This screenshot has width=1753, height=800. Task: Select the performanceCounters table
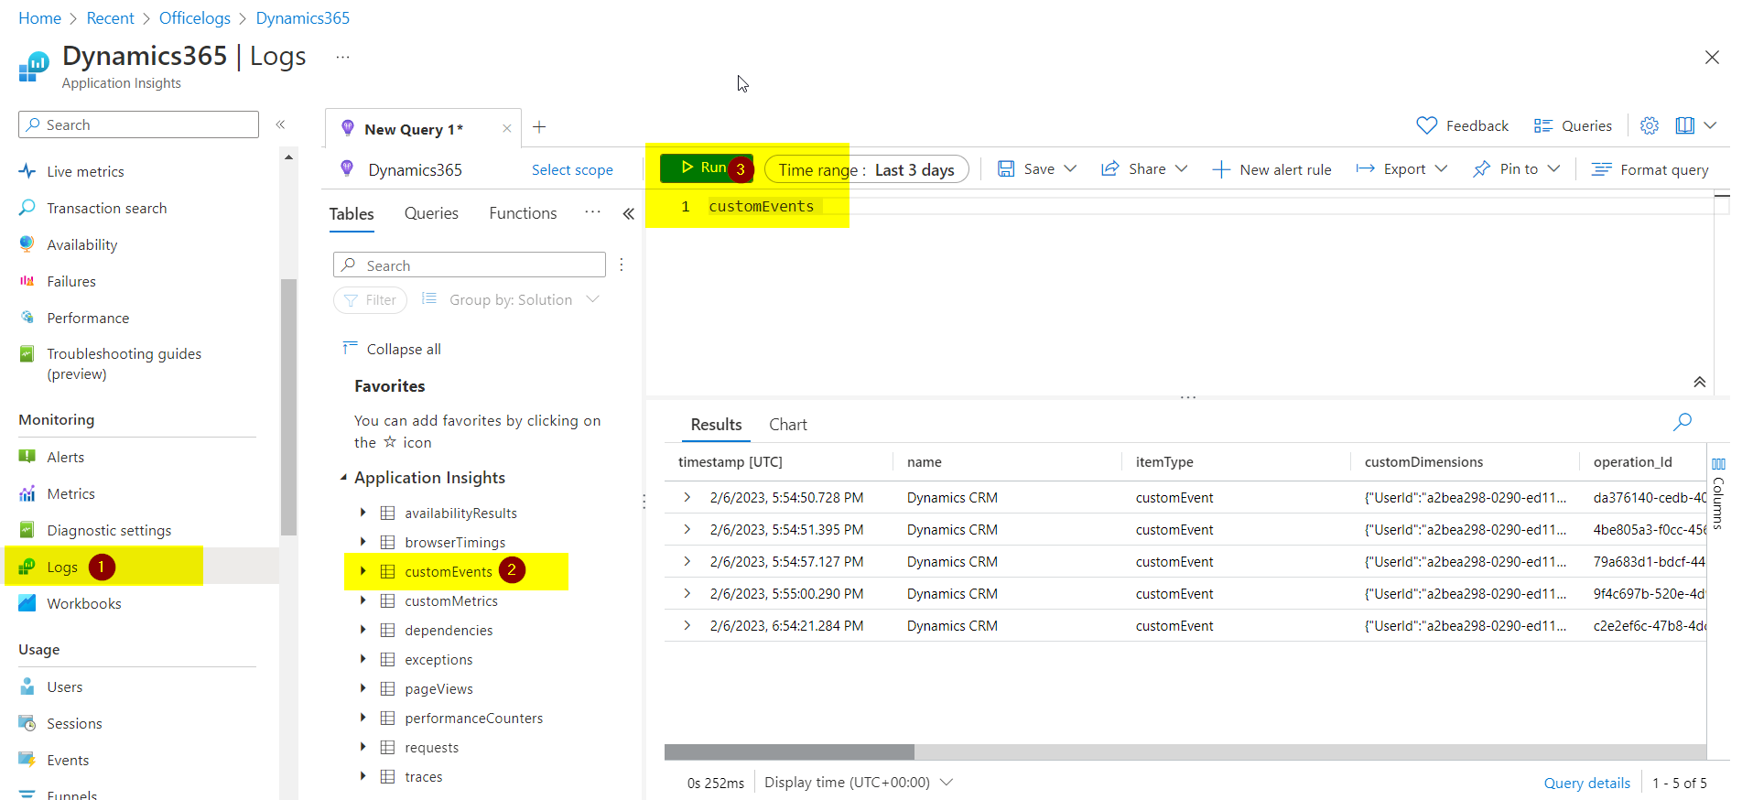[x=473, y=719]
